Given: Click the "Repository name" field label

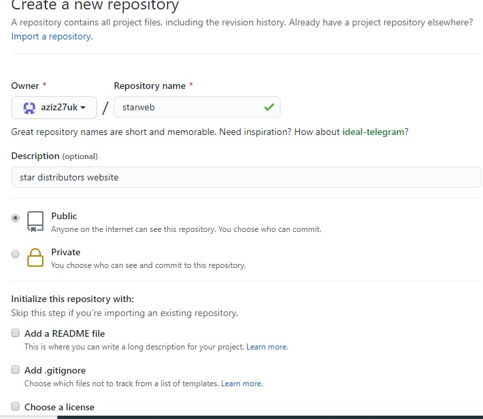Looking at the screenshot, I should click(x=150, y=86).
